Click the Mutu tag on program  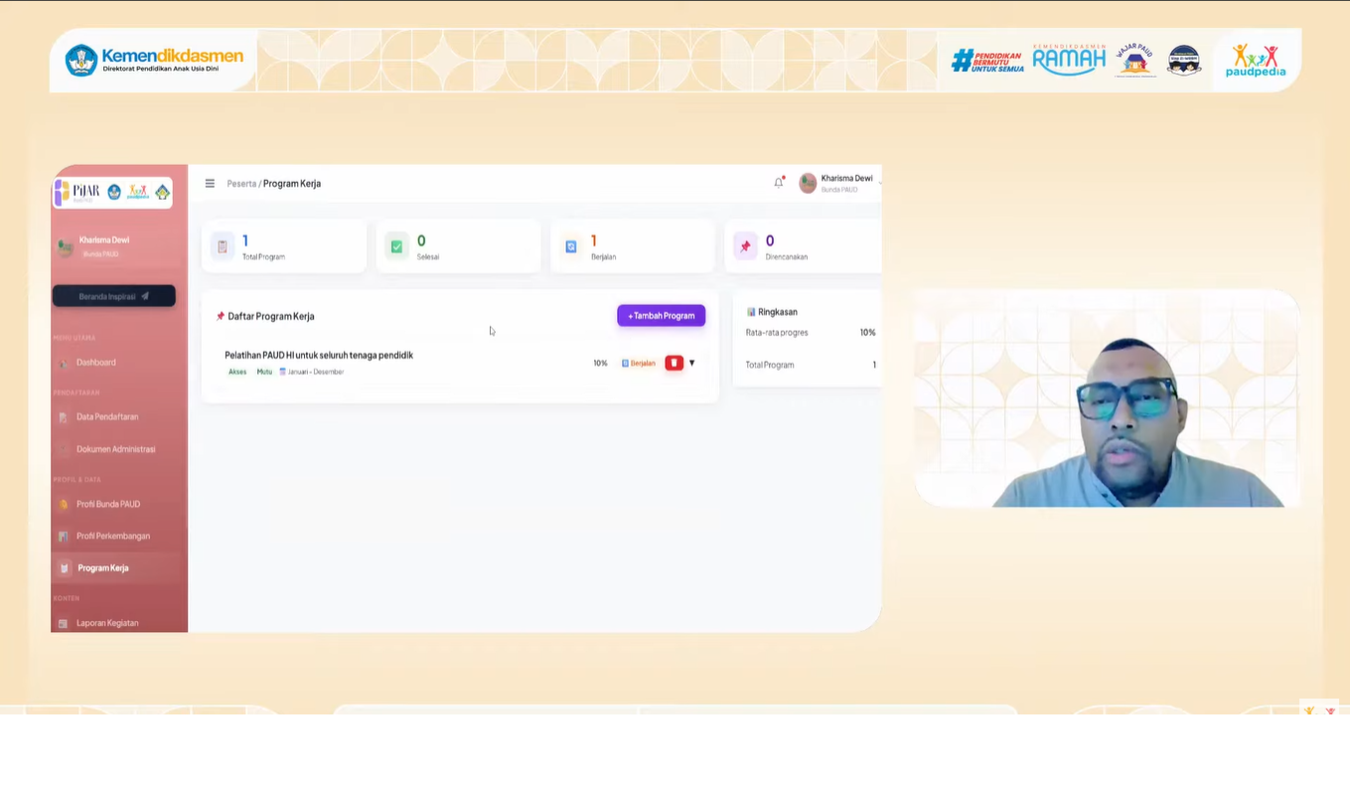tap(264, 372)
